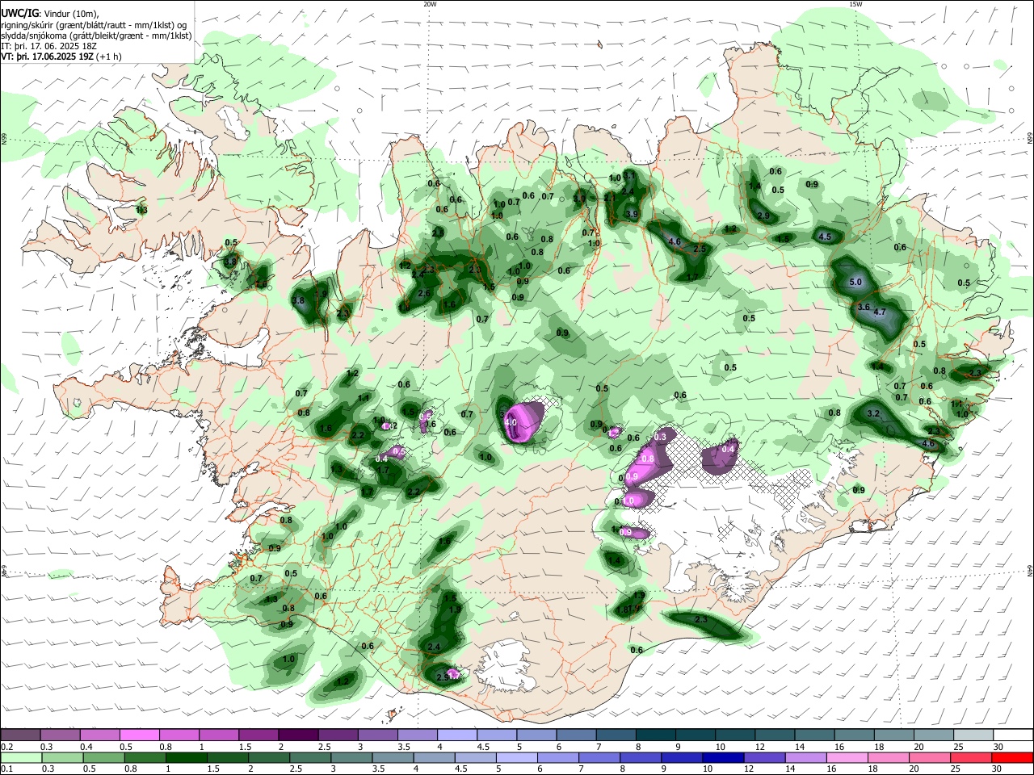
Task: Click the 4.7 precipitation value on the map
Action: pyautogui.click(x=881, y=312)
